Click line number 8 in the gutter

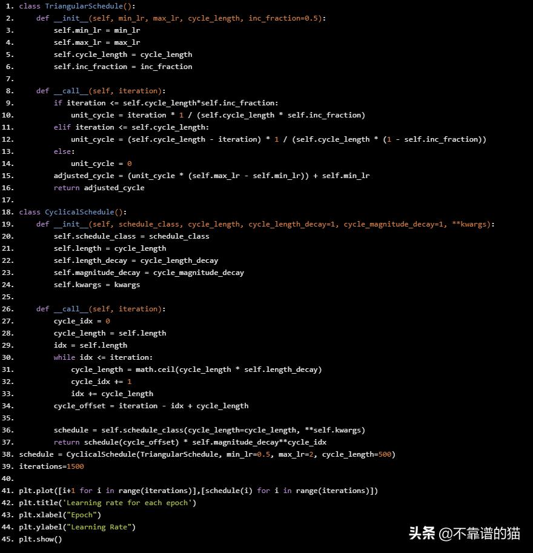8,91
